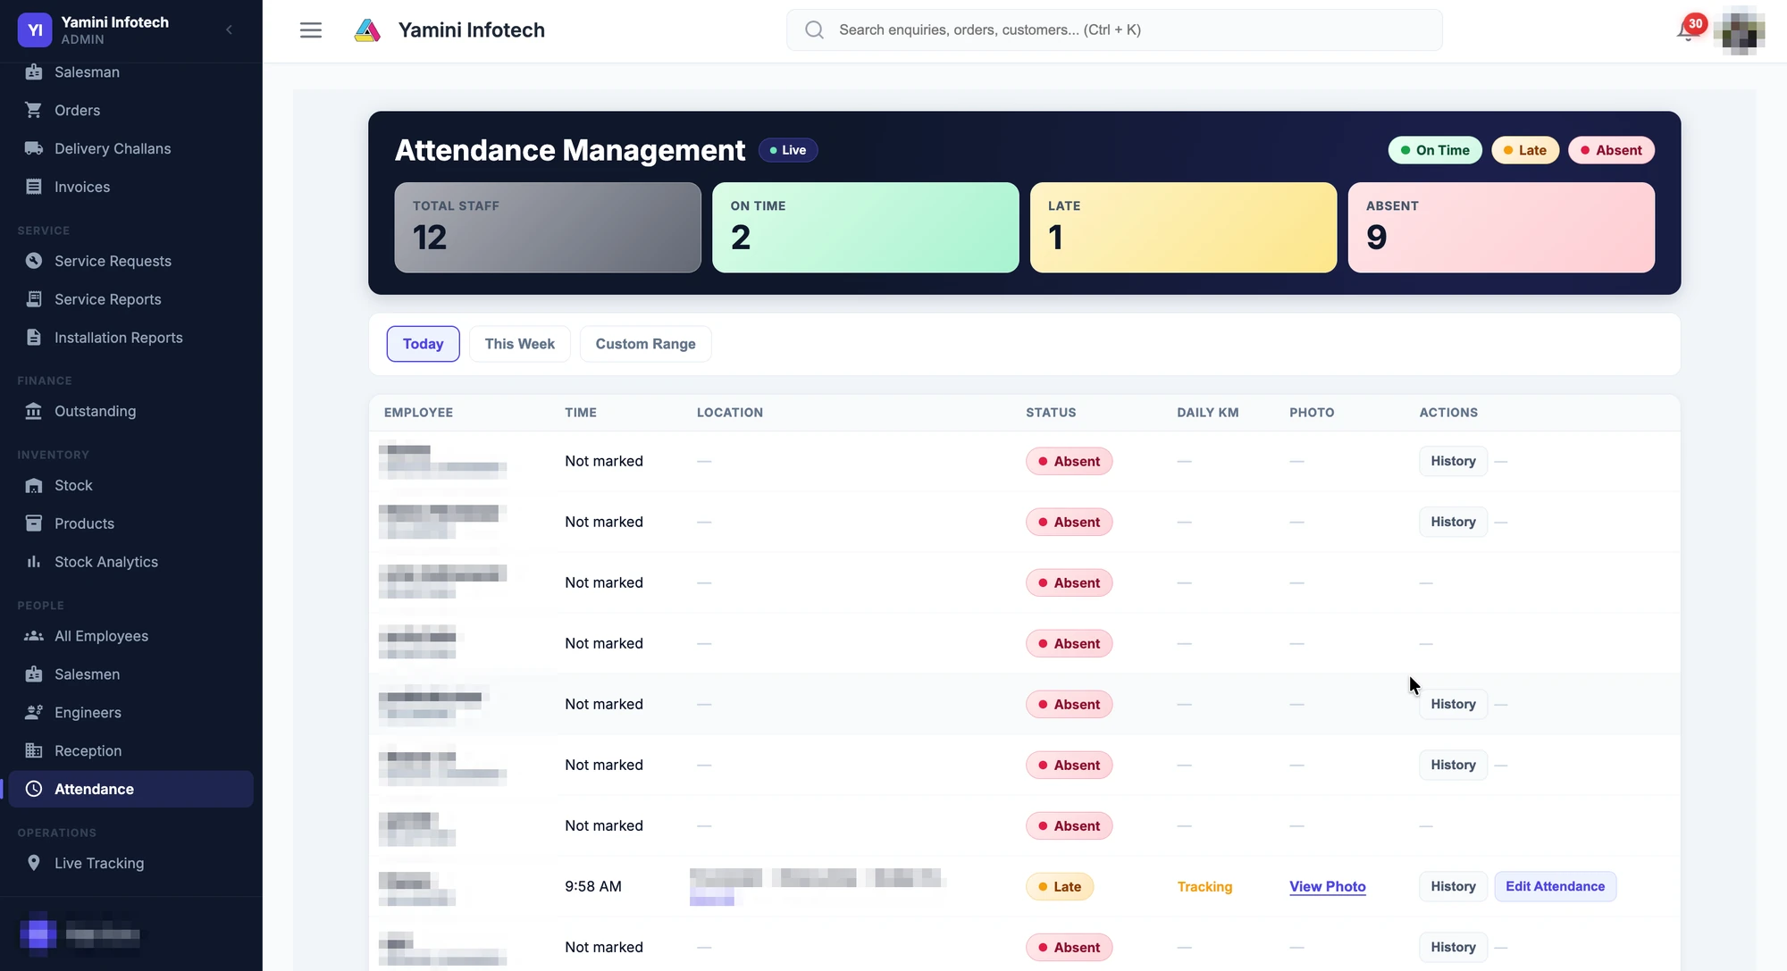Click History in the 9:58 AM row
Image resolution: width=1787 pixels, height=971 pixels.
click(1453, 886)
